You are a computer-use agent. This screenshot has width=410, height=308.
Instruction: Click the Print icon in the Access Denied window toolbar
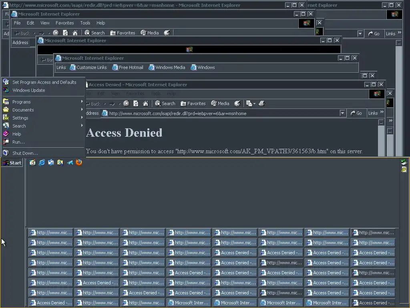pyautogui.click(x=262, y=103)
